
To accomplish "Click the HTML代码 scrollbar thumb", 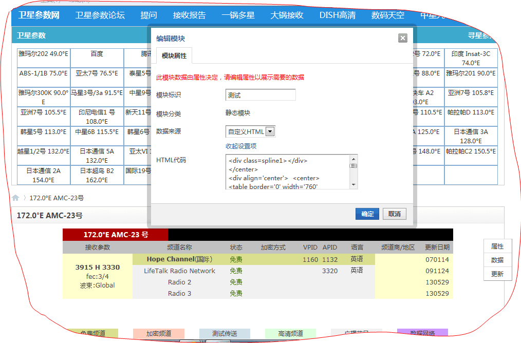I will (353, 166).
